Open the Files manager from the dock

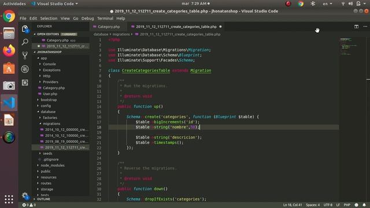(x=9, y=34)
